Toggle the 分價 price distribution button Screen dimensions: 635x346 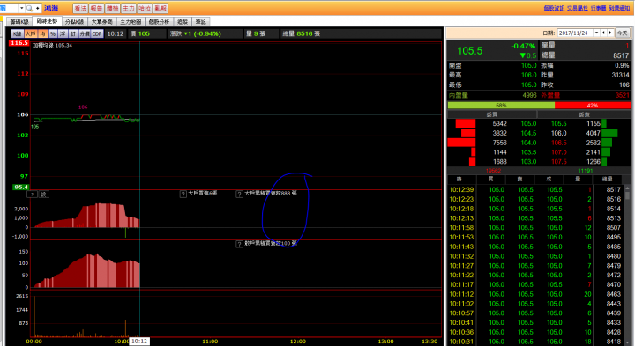coord(85,34)
